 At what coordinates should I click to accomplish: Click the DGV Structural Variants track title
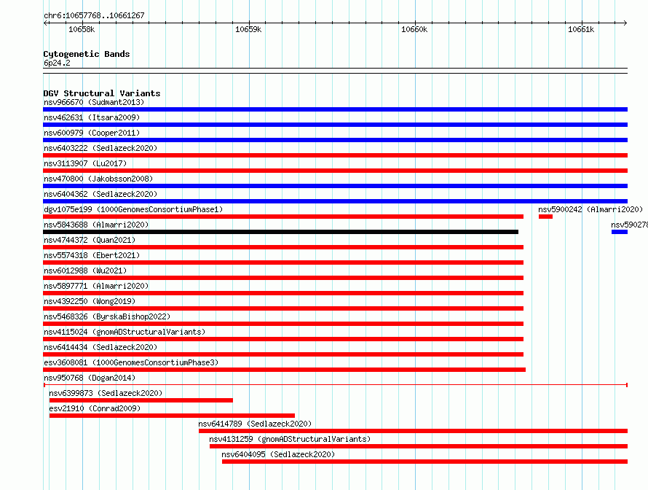pos(102,93)
